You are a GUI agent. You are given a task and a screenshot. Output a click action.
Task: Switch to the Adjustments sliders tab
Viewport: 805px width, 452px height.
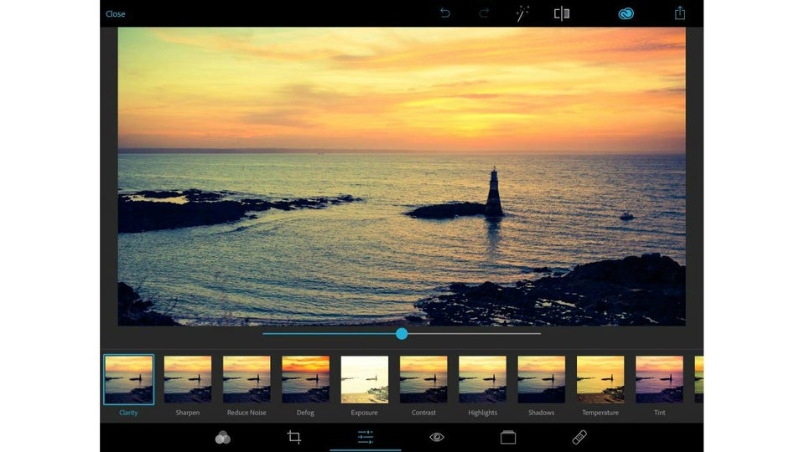coord(365,437)
